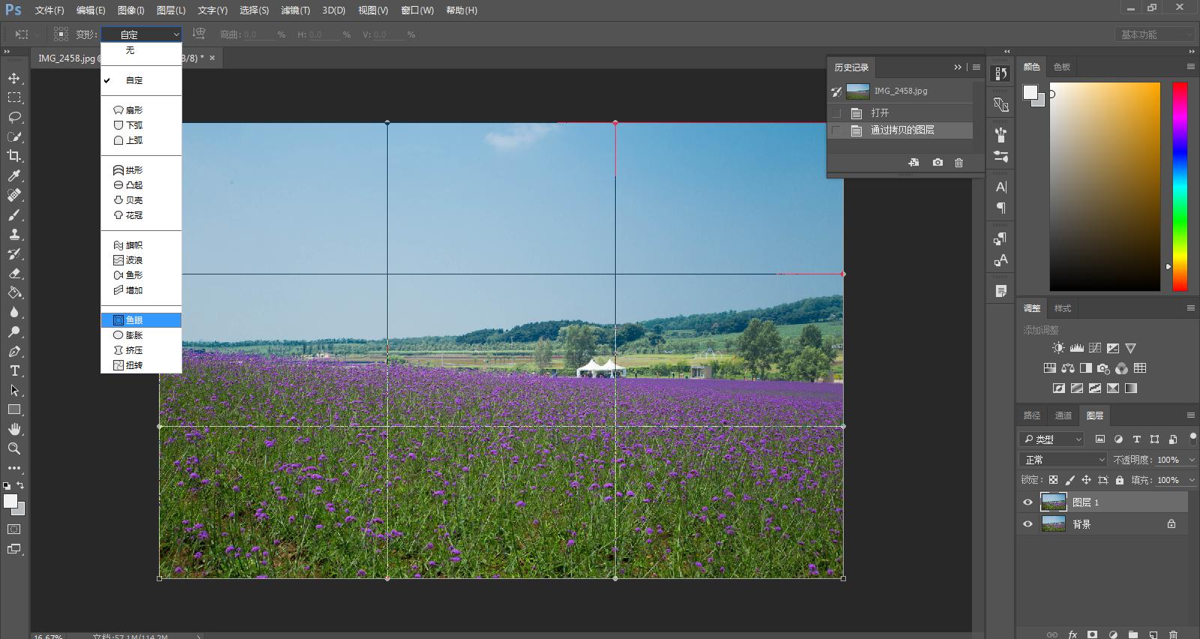The height and width of the screenshot is (639, 1200).
Task: Select the Hand tool
Action: click(x=14, y=429)
